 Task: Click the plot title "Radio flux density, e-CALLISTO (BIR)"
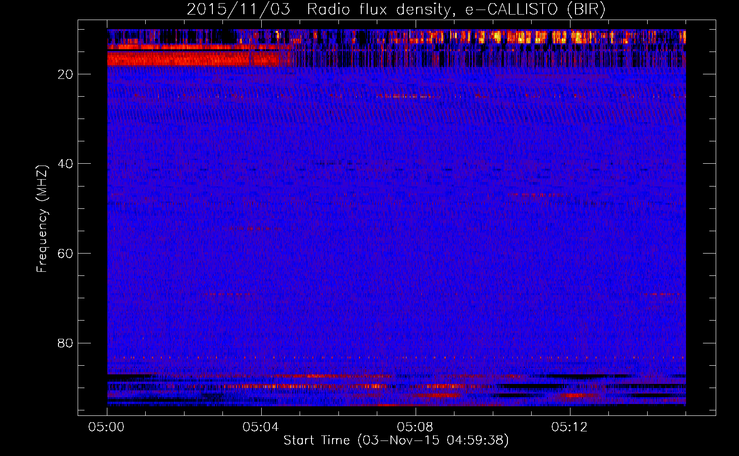point(456,10)
